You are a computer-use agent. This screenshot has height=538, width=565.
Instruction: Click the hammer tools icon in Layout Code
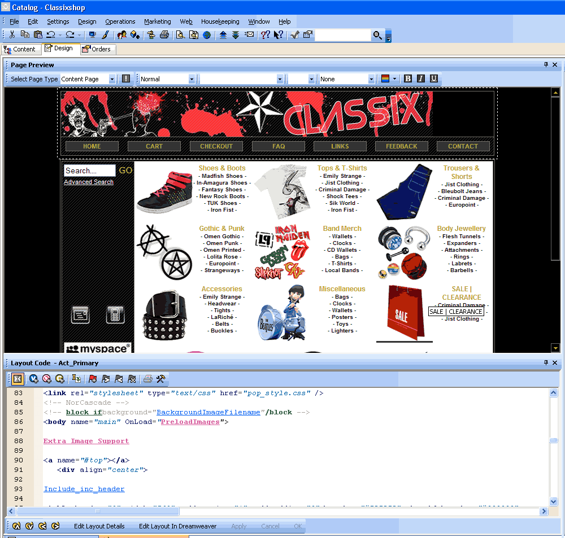160,379
